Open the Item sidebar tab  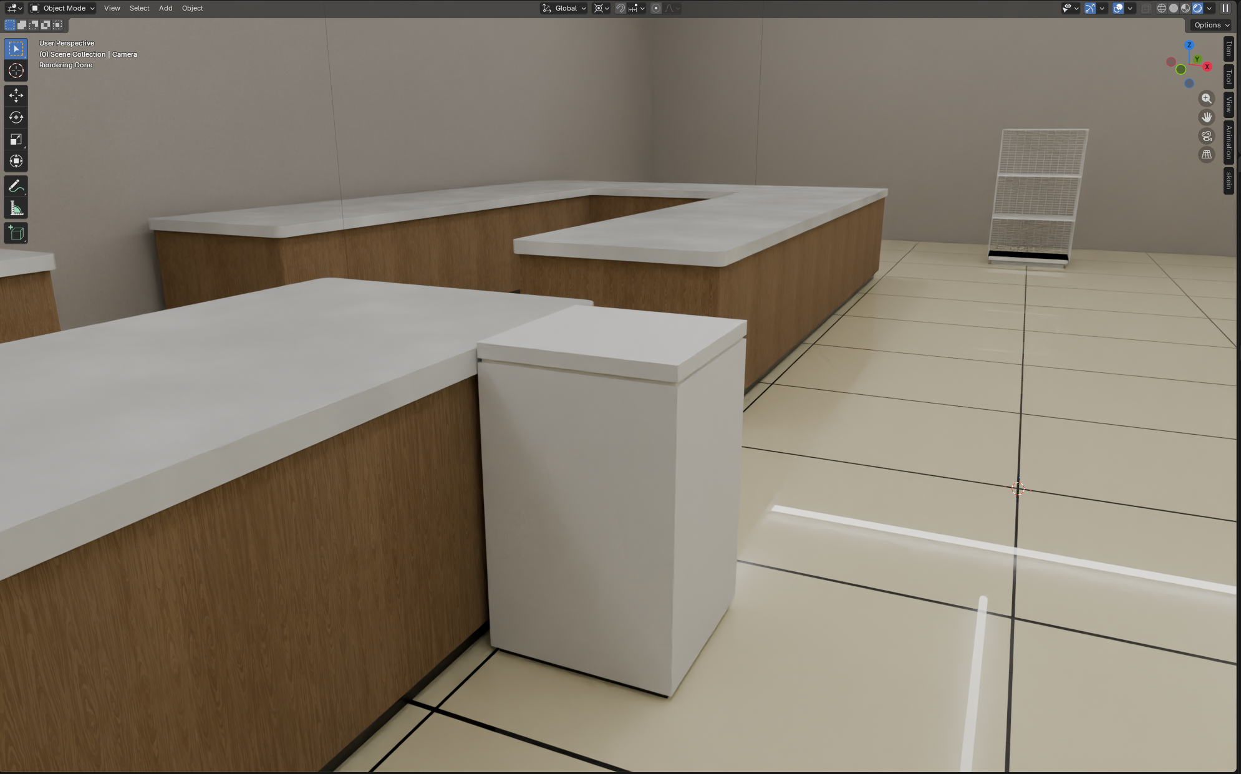1229,49
